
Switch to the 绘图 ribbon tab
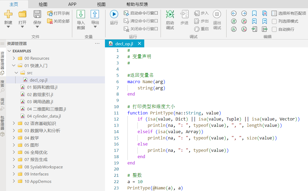[x=43, y=4]
